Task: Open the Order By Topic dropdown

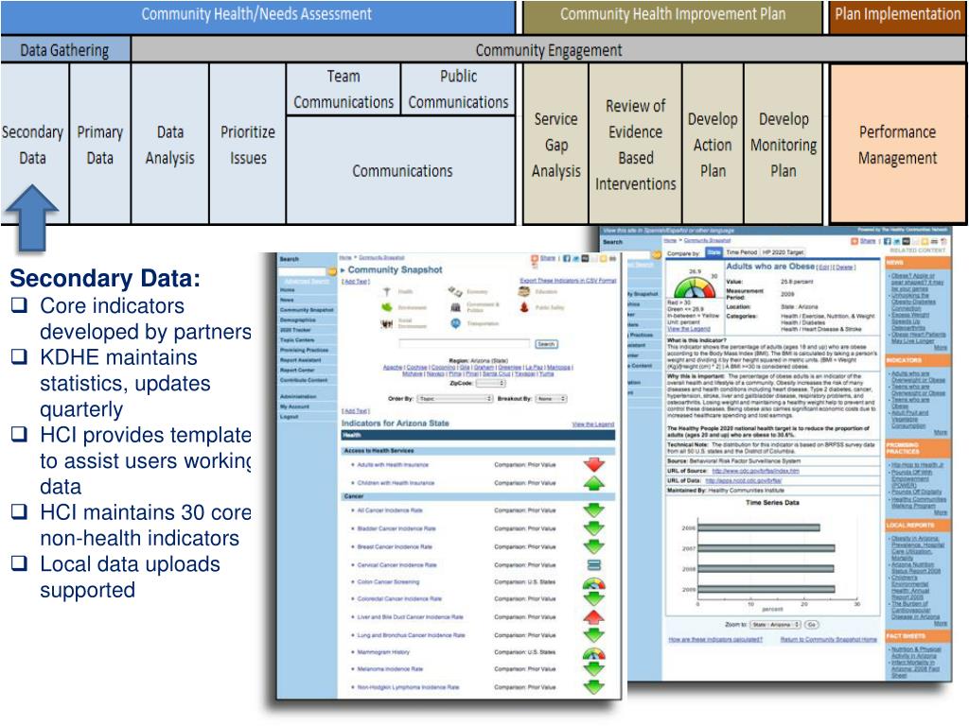Action: click(455, 399)
